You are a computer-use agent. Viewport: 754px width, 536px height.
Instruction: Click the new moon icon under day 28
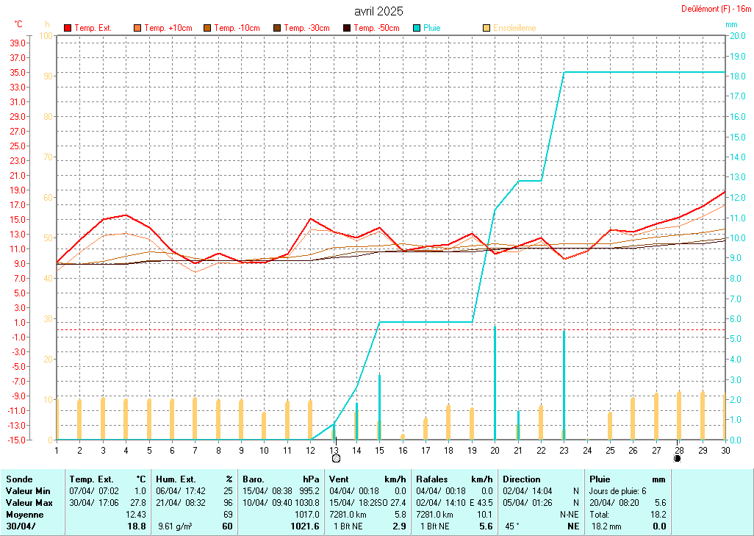[677, 458]
